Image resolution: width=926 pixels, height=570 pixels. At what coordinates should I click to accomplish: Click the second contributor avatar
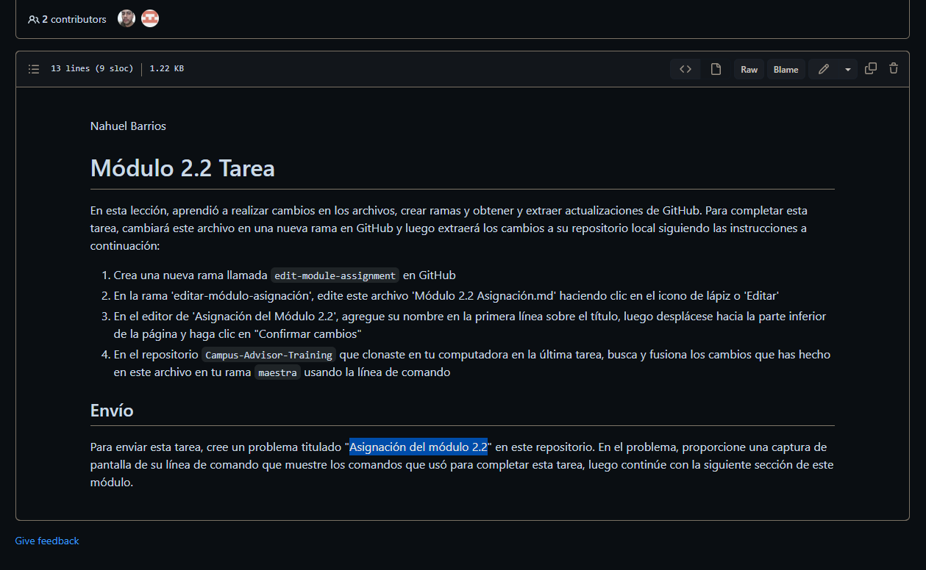[149, 18]
